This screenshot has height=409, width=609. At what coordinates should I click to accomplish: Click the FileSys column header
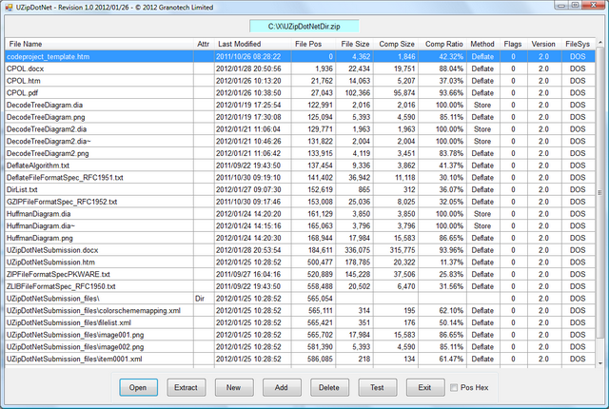[x=578, y=44]
